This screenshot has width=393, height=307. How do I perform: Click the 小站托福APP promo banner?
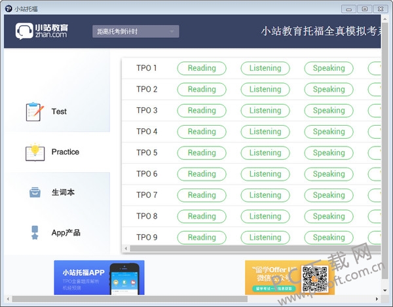click(99, 278)
